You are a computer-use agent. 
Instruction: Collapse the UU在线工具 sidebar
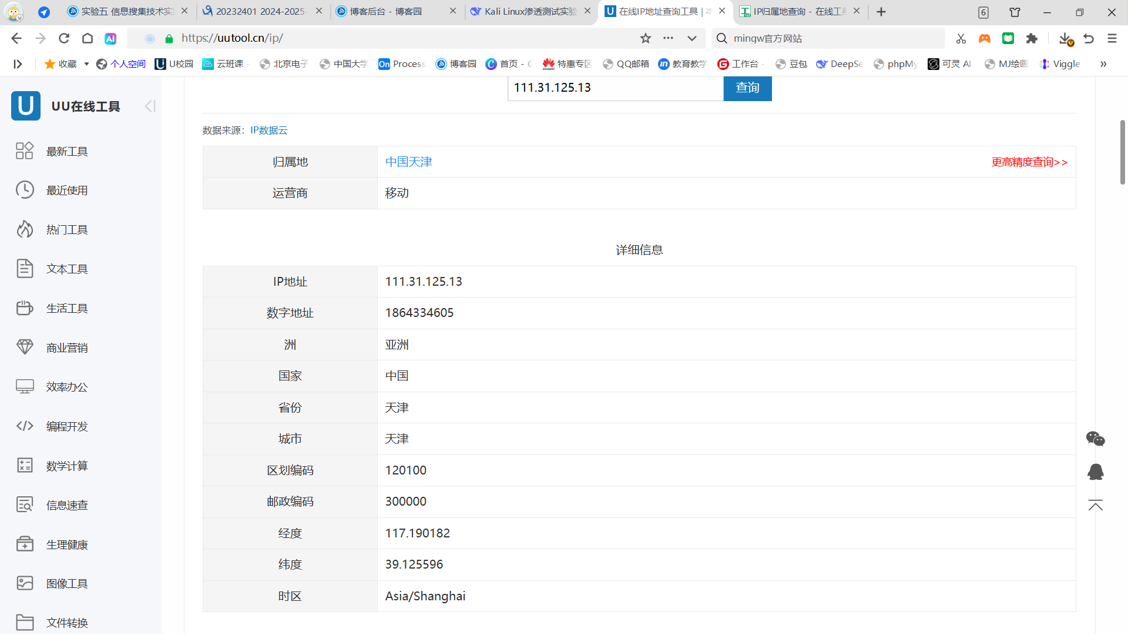[150, 106]
